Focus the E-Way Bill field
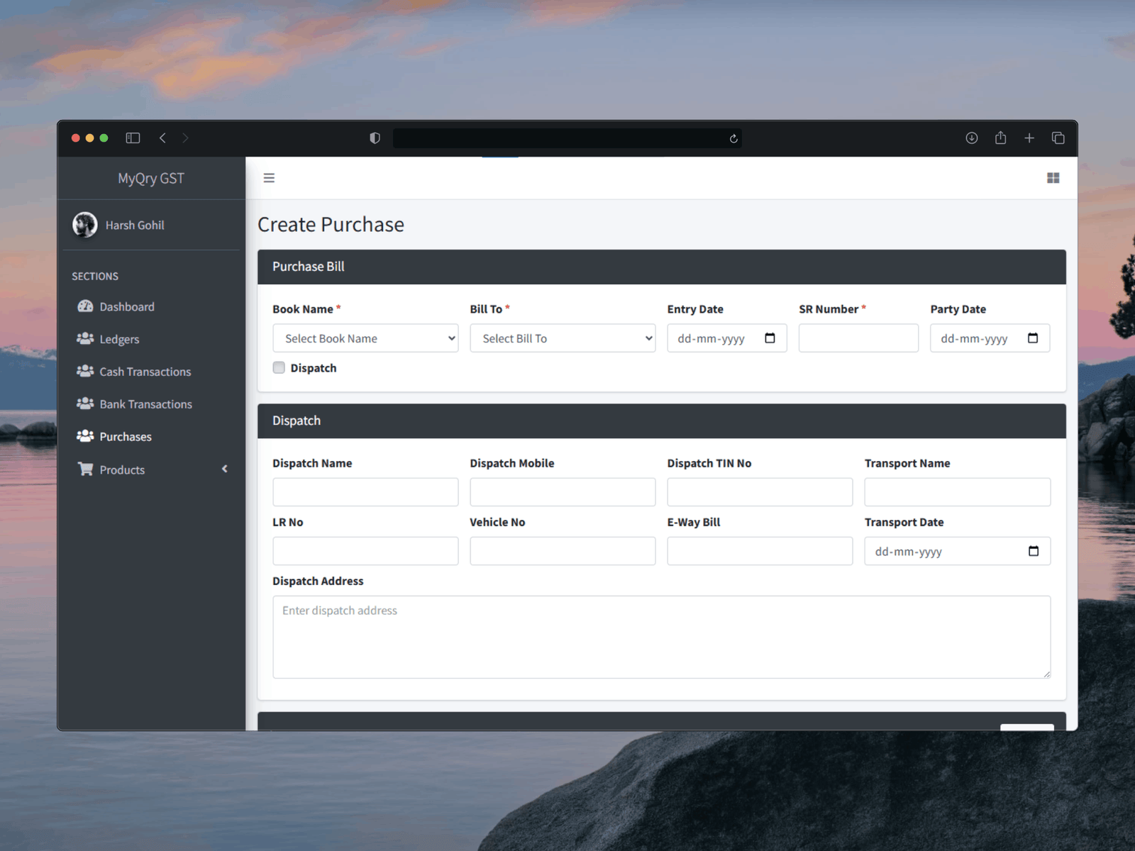 [x=760, y=551]
